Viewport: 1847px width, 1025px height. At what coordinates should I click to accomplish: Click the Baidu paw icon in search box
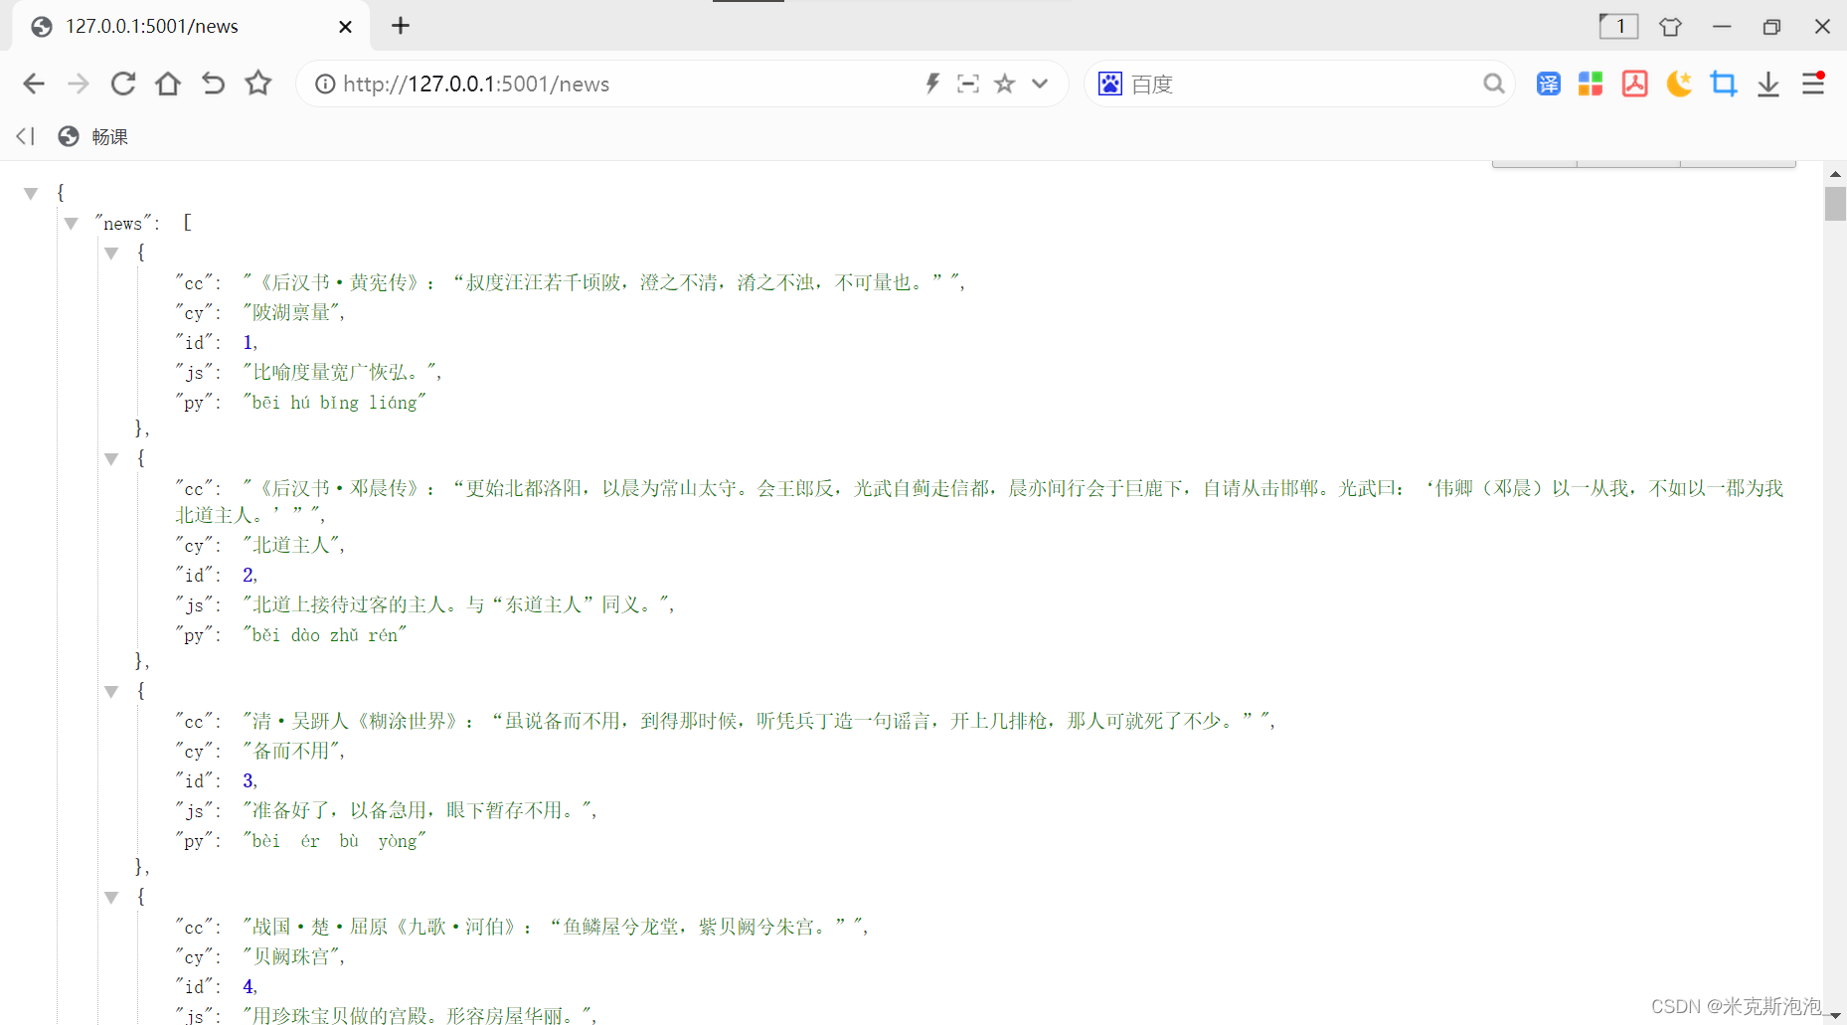(x=1109, y=84)
